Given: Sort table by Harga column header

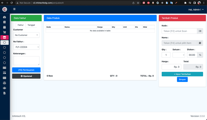Looking at the screenshot, I should point(104,27).
